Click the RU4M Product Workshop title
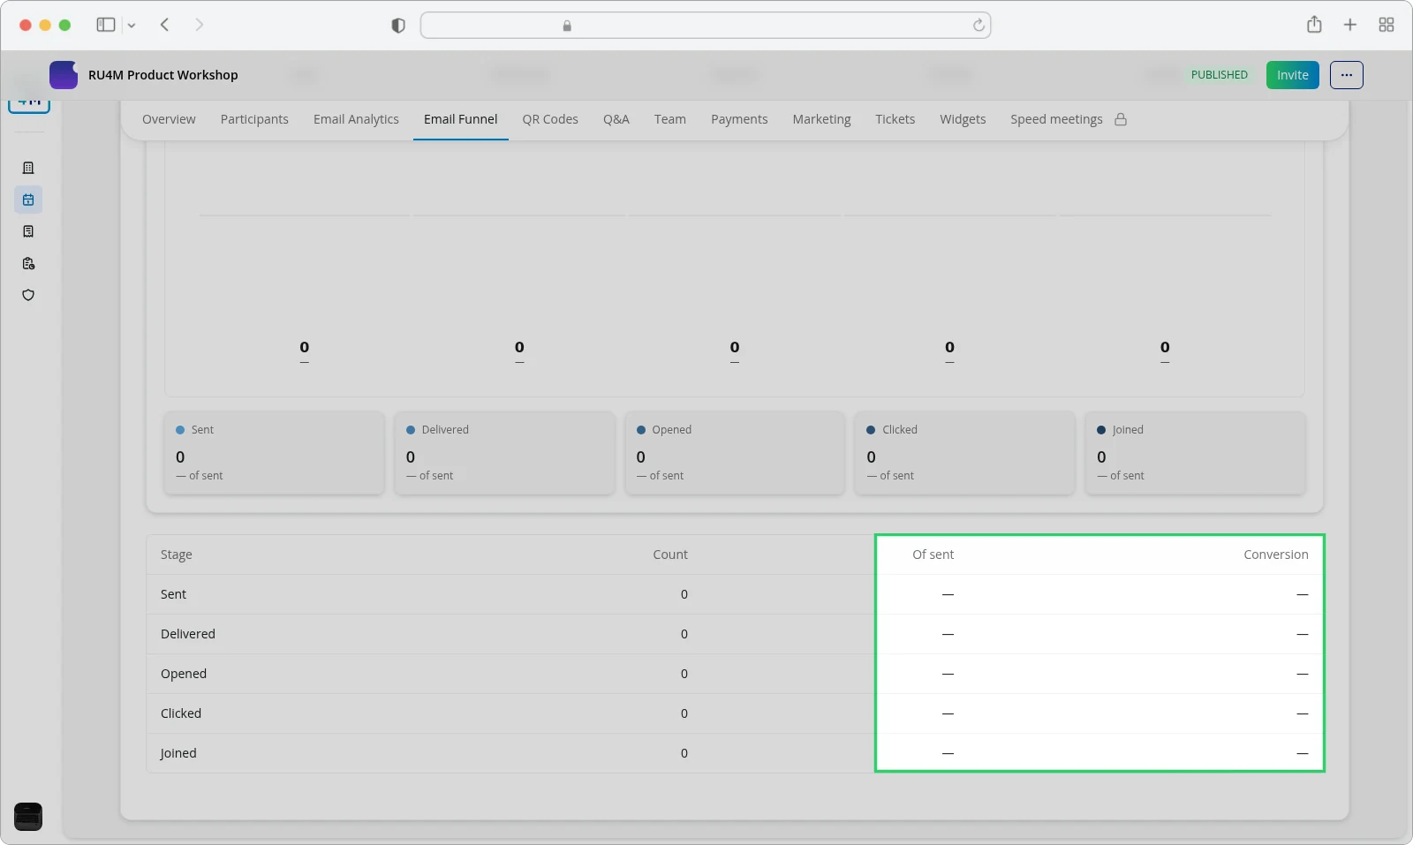This screenshot has height=845, width=1413. tap(163, 75)
